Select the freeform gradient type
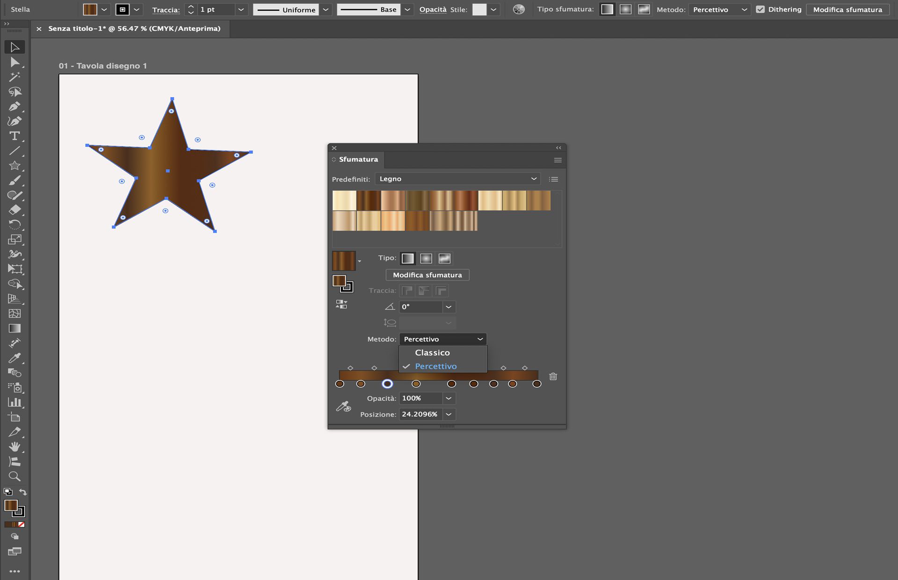 click(444, 258)
